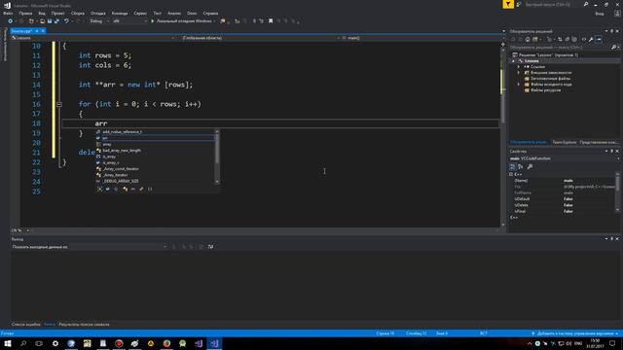Image resolution: width=623 pixels, height=350 pixels.
Task: Open the Правка menu
Action: click(x=25, y=13)
